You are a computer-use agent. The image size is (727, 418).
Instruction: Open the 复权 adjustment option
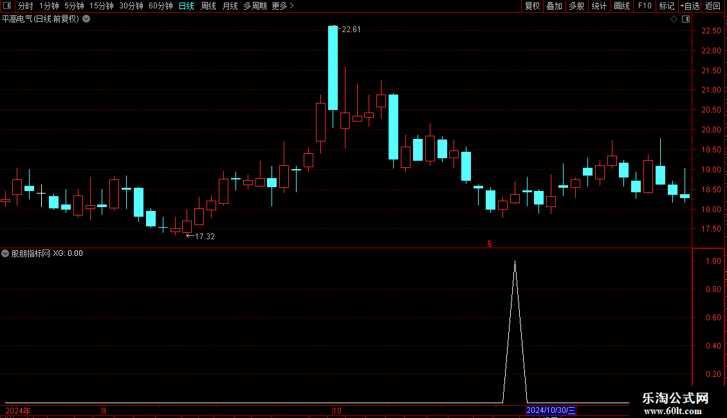(532, 6)
